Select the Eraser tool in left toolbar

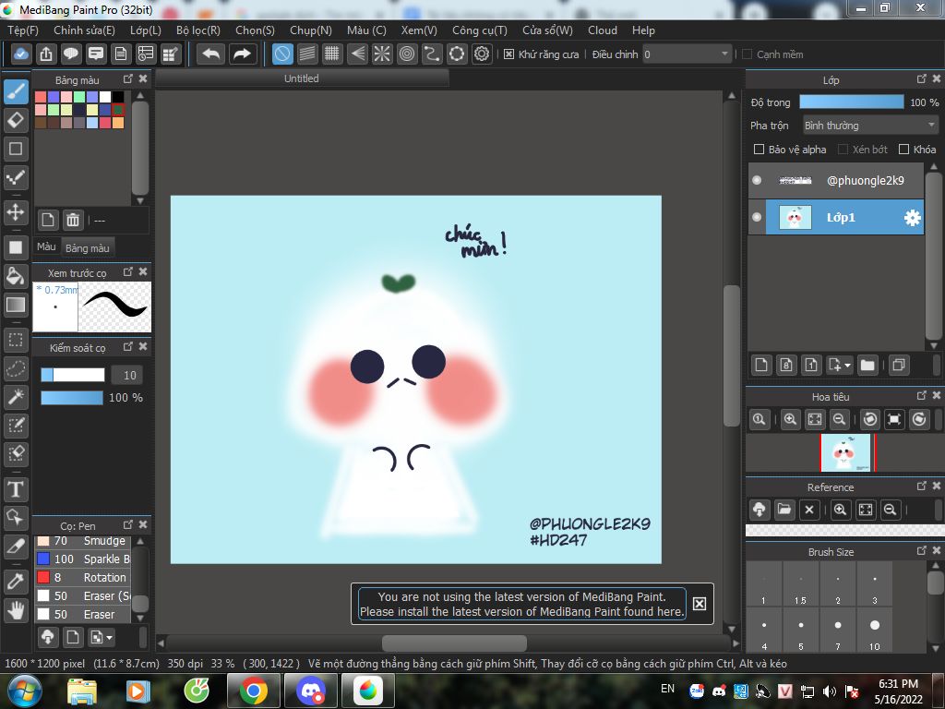[x=16, y=120]
